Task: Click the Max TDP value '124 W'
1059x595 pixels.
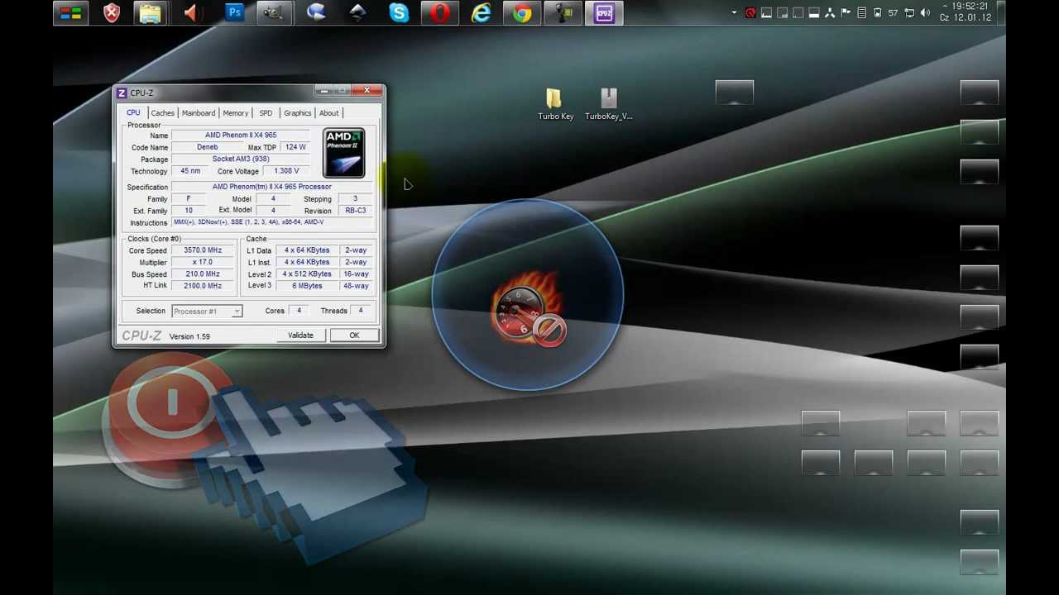Action: (x=295, y=147)
